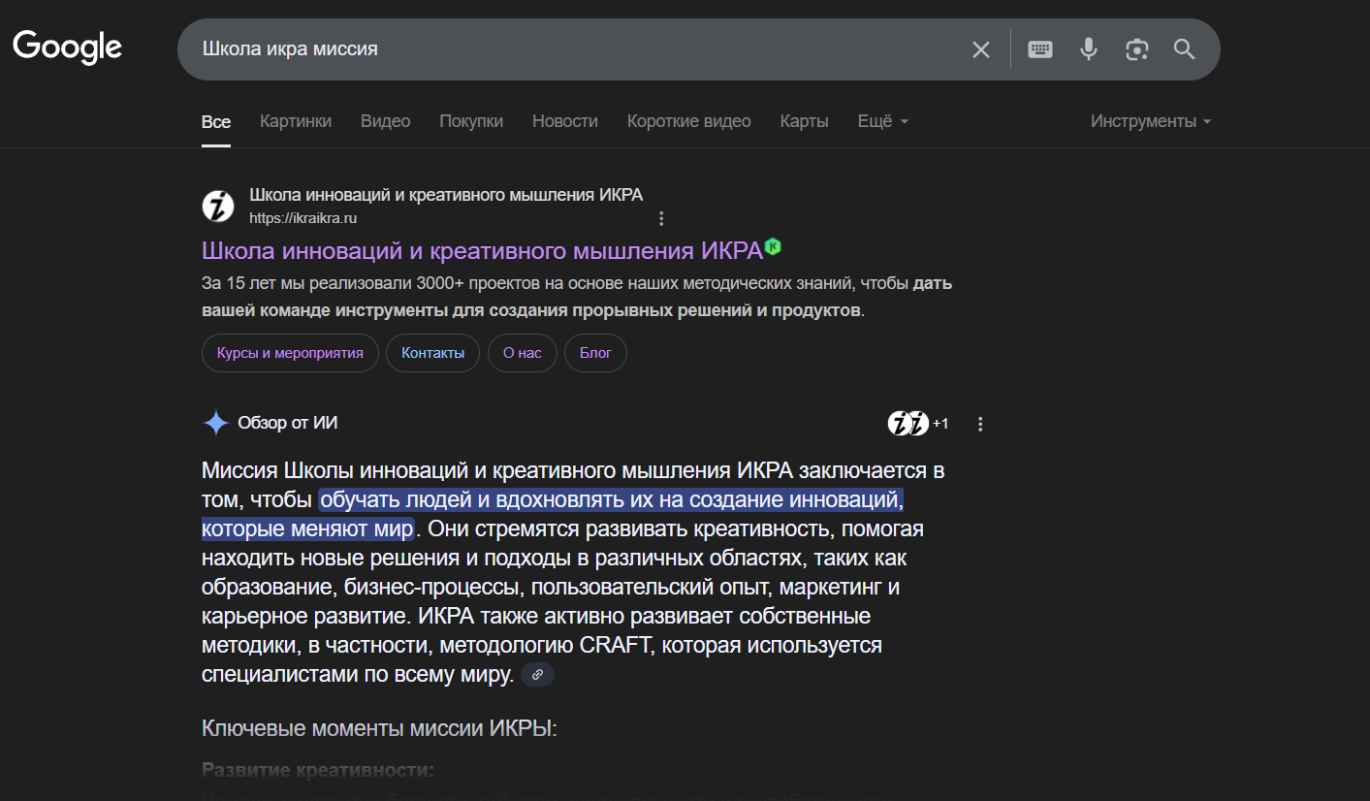Image resolution: width=1370 pixels, height=801 pixels.
Task: Click green badge icon after result title
Action: 773,247
